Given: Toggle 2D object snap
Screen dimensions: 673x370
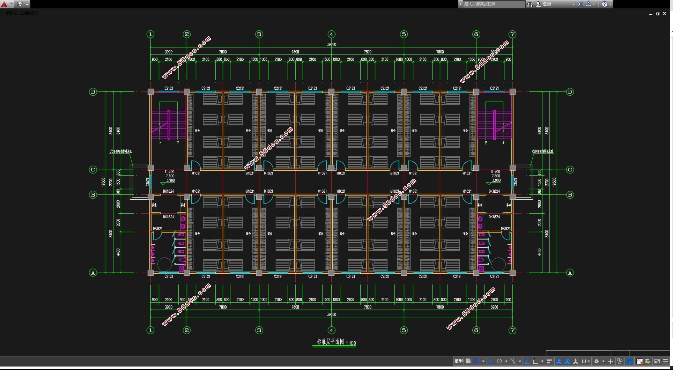Looking at the screenshot, I should 536,361.
